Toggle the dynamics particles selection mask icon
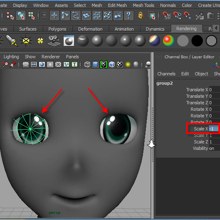 click(x=108, y=15)
